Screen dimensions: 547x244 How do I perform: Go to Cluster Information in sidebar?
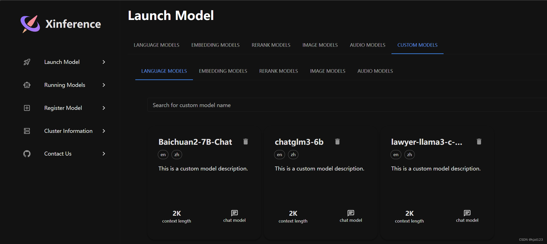[68, 131]
